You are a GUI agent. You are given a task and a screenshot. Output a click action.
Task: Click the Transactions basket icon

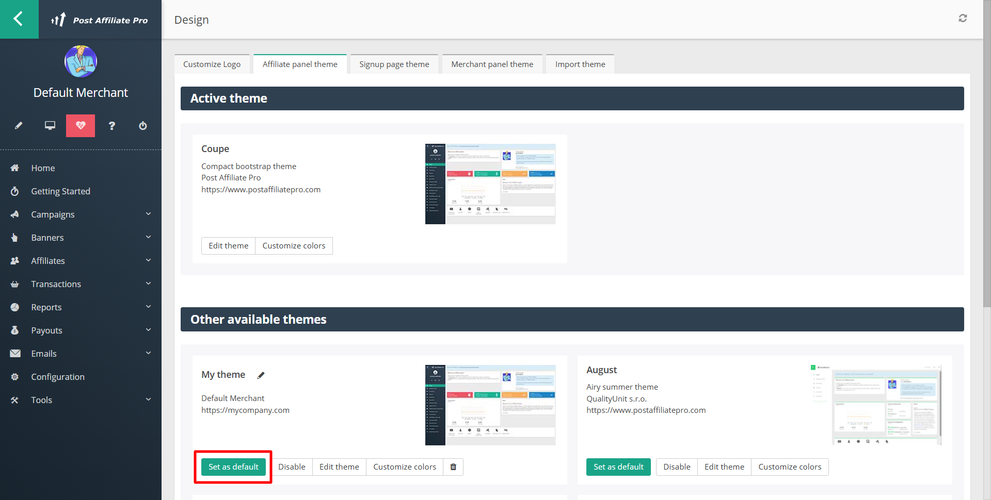click(15, 284)
